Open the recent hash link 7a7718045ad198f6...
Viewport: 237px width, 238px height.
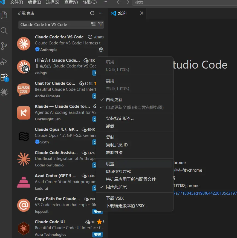[205, 193]
